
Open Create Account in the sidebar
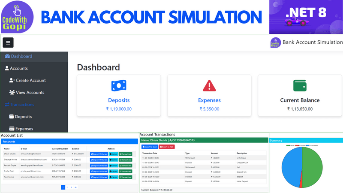pos(30,80)
